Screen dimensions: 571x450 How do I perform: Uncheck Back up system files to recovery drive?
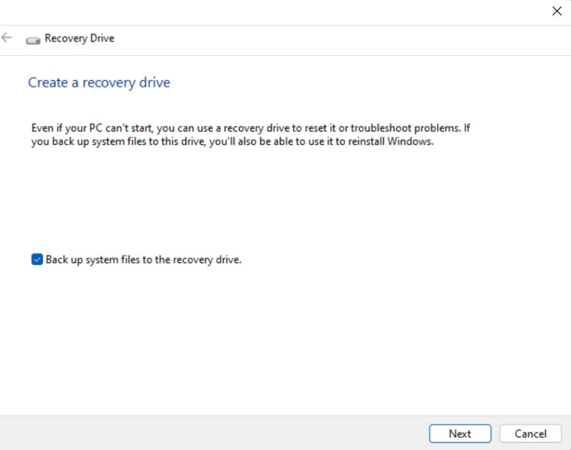click(37, 259)
